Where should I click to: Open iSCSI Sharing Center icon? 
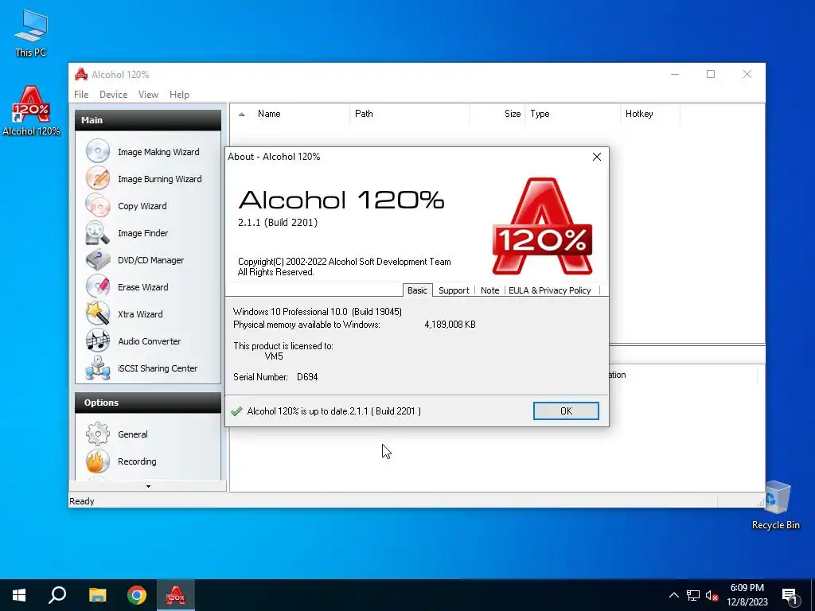click(x=98, y=368)
